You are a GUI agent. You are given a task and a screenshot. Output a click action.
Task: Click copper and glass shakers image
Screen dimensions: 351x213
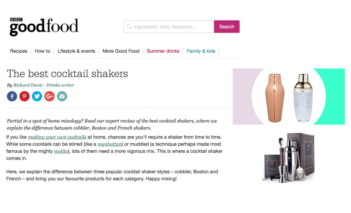(289, 97)
